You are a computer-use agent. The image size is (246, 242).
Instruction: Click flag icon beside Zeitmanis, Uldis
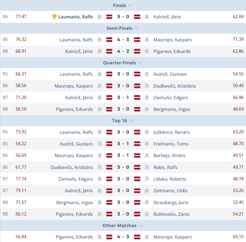(137, 191)
